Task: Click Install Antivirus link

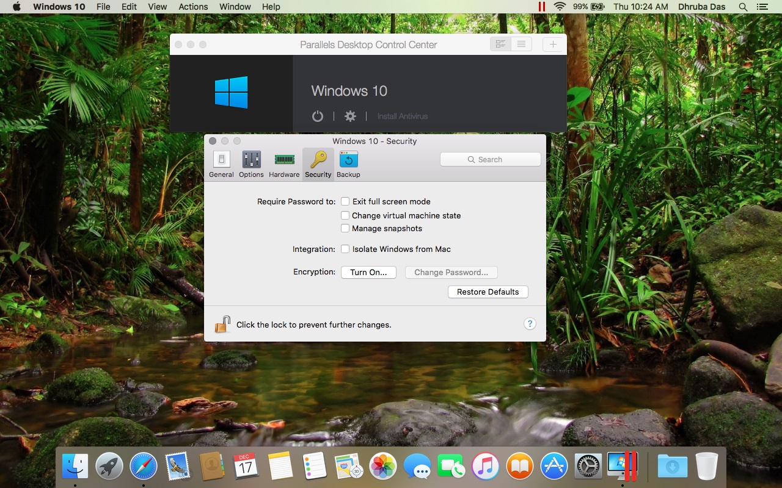Action: 403,116
